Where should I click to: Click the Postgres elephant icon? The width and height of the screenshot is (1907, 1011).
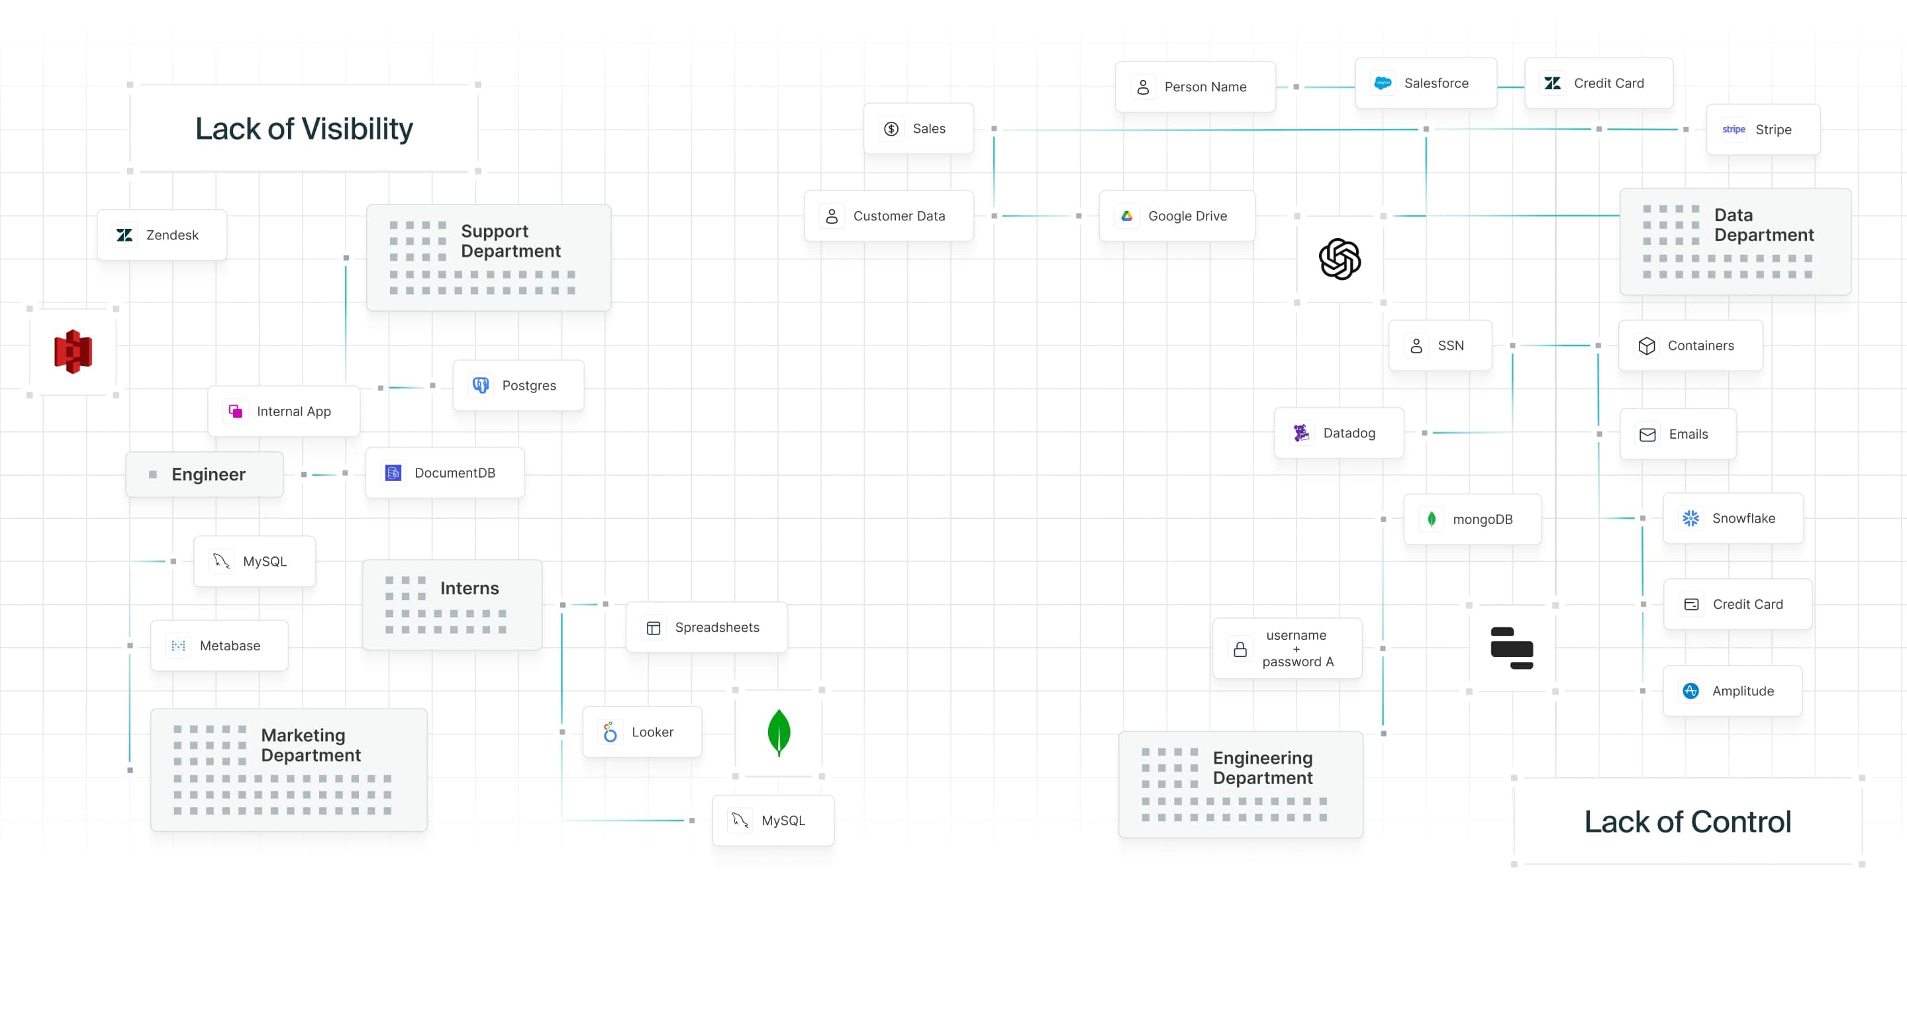[481, 385]
